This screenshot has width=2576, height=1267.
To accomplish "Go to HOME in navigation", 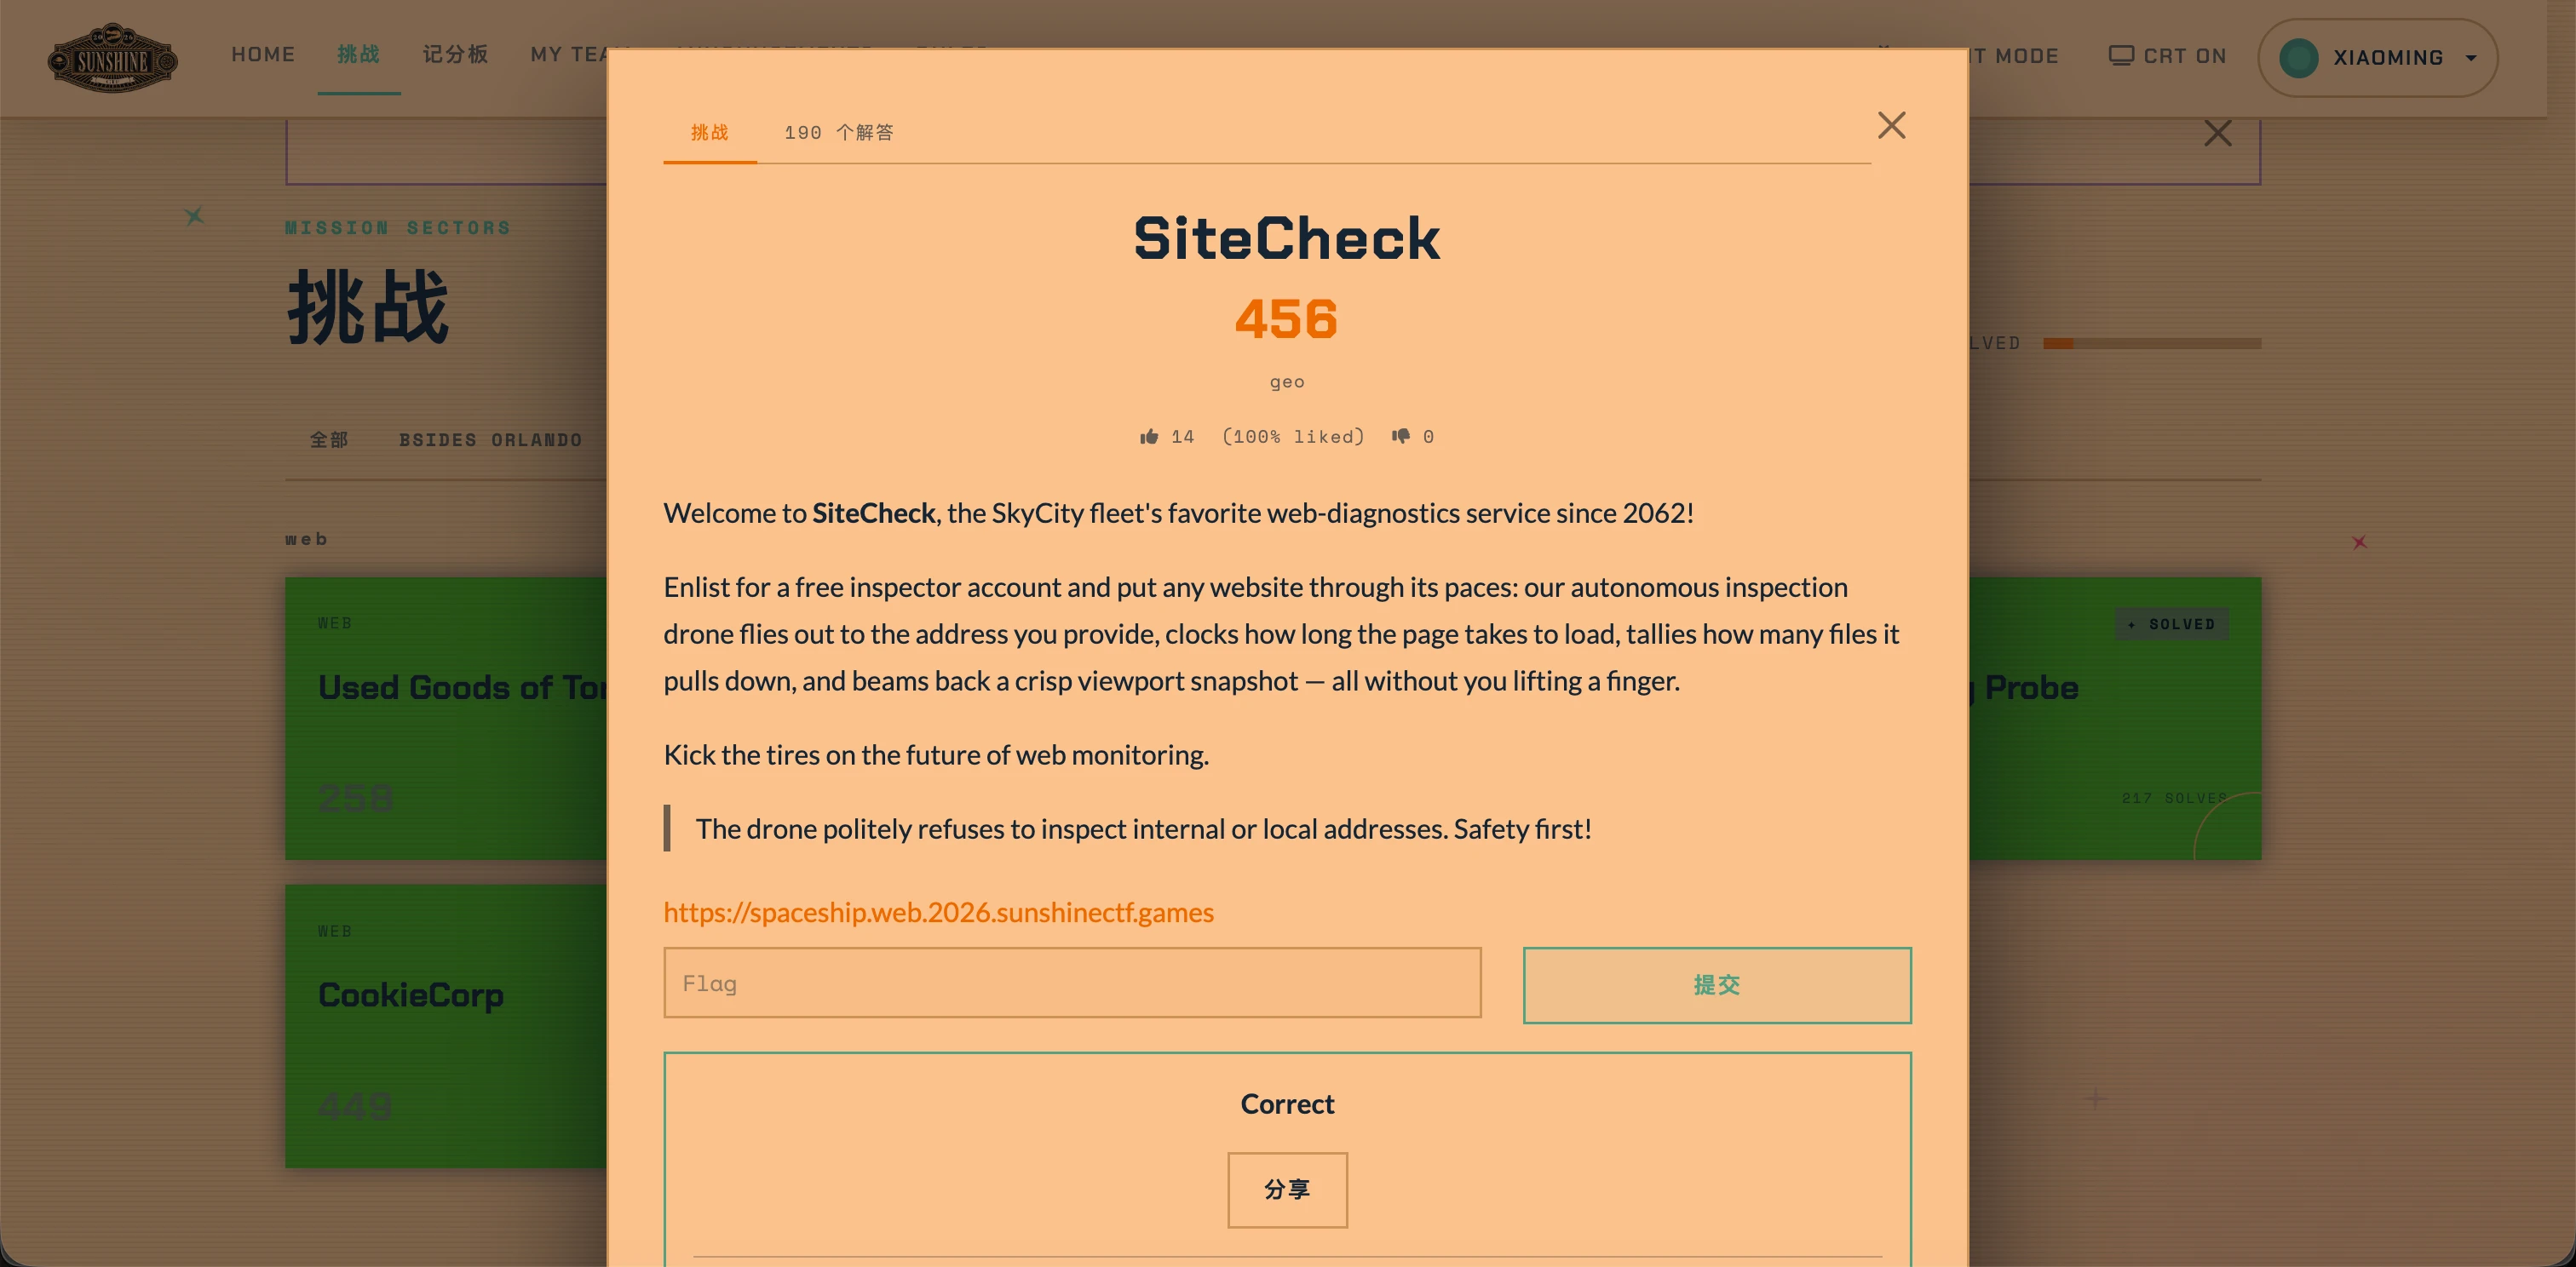I will [x=263, y=54].
